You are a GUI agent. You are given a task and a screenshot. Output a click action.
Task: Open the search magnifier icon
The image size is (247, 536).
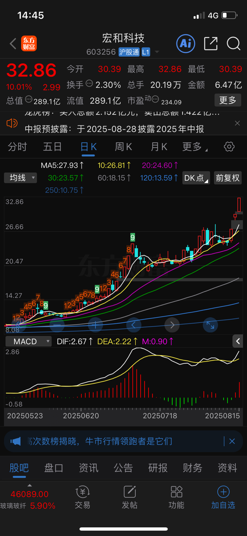(233, 44)
